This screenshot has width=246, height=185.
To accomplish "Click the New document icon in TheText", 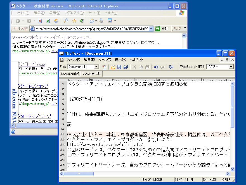I will coord(104,67).
